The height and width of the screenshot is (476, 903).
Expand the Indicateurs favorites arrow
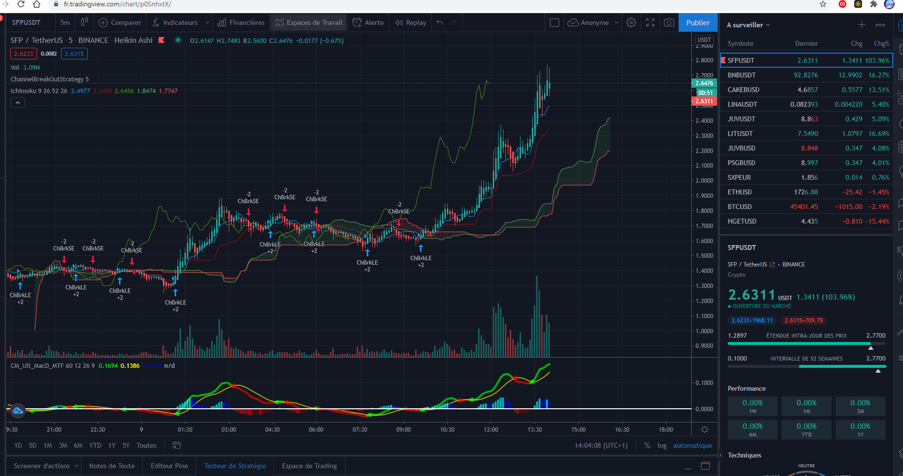coord(207,22)
